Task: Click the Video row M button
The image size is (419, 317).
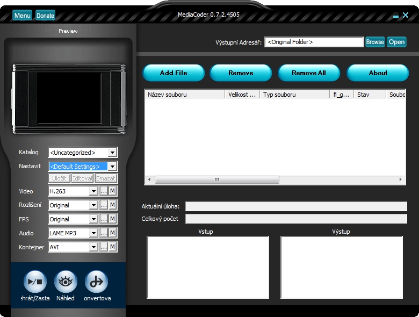Action: coord(112,191)
